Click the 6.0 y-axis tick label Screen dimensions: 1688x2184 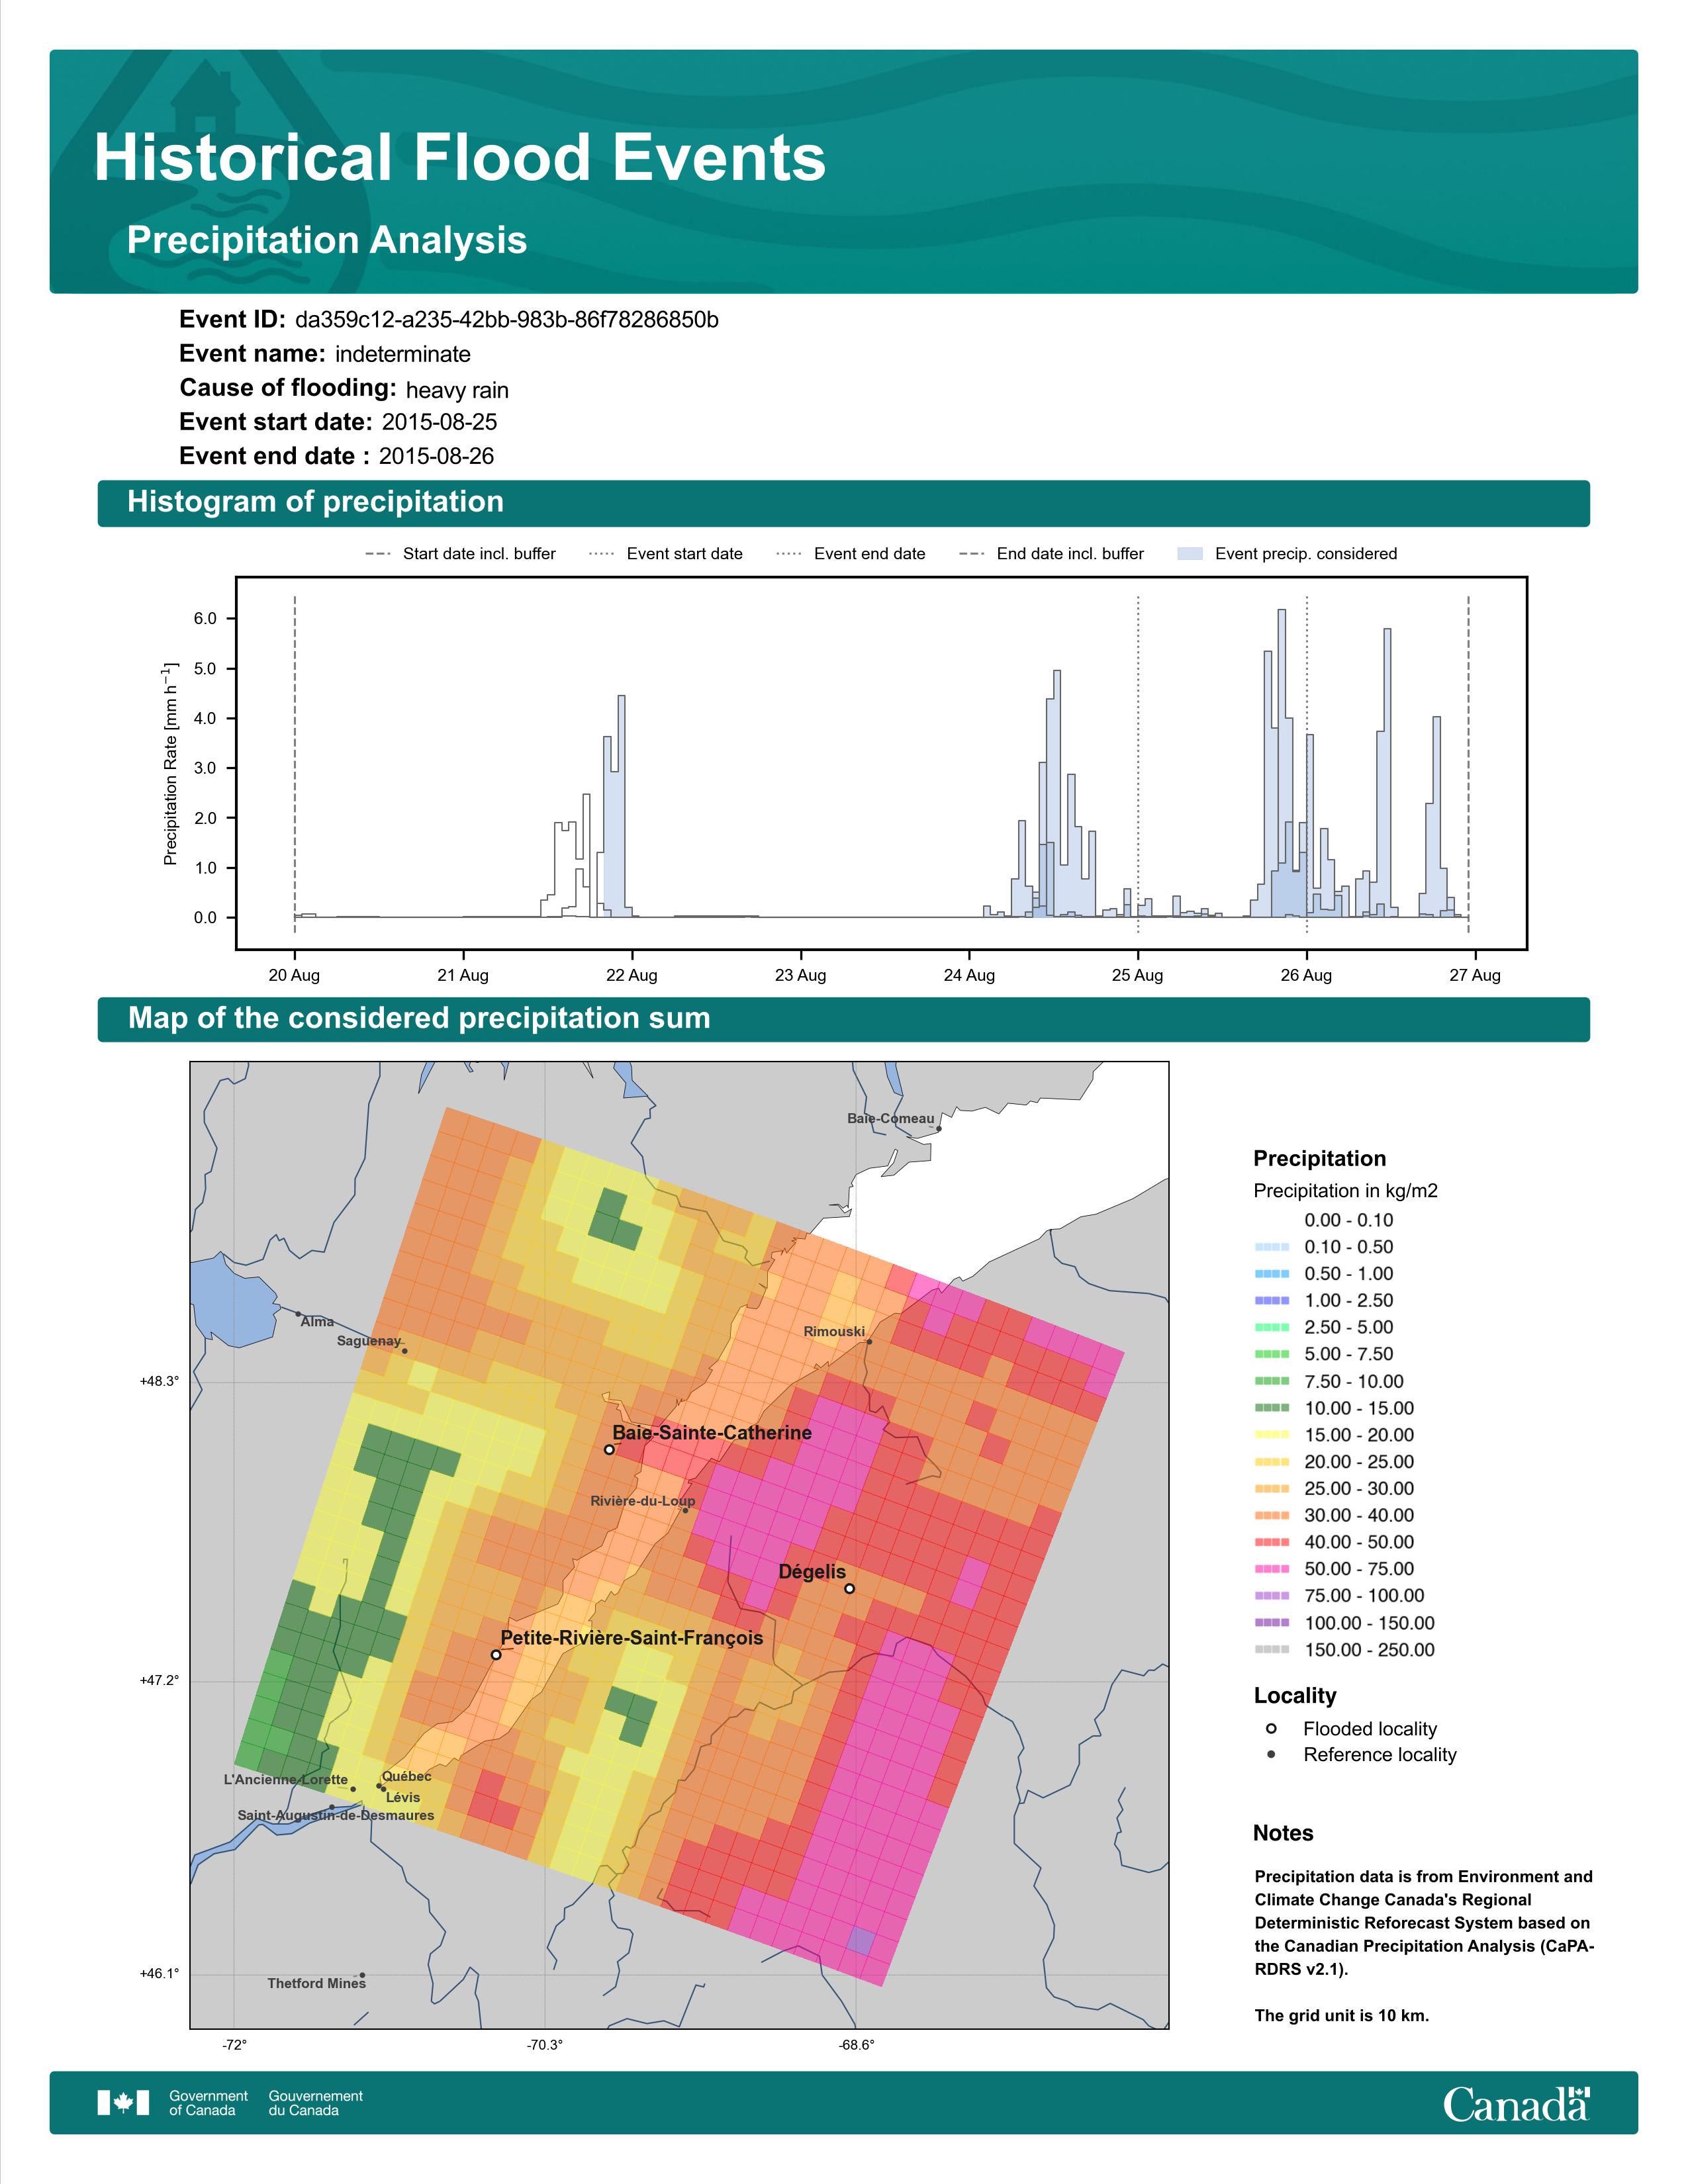pos(205,619)
